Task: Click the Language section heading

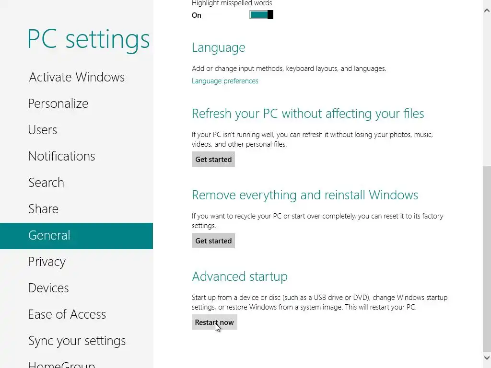Action: 218,48
